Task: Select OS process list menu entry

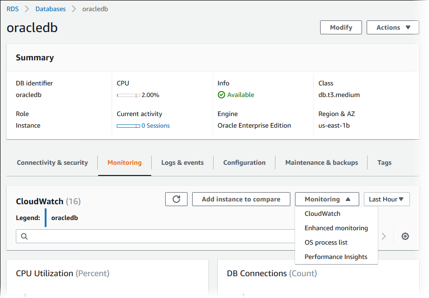Action: pyautogui.click(x=326, y=242)
